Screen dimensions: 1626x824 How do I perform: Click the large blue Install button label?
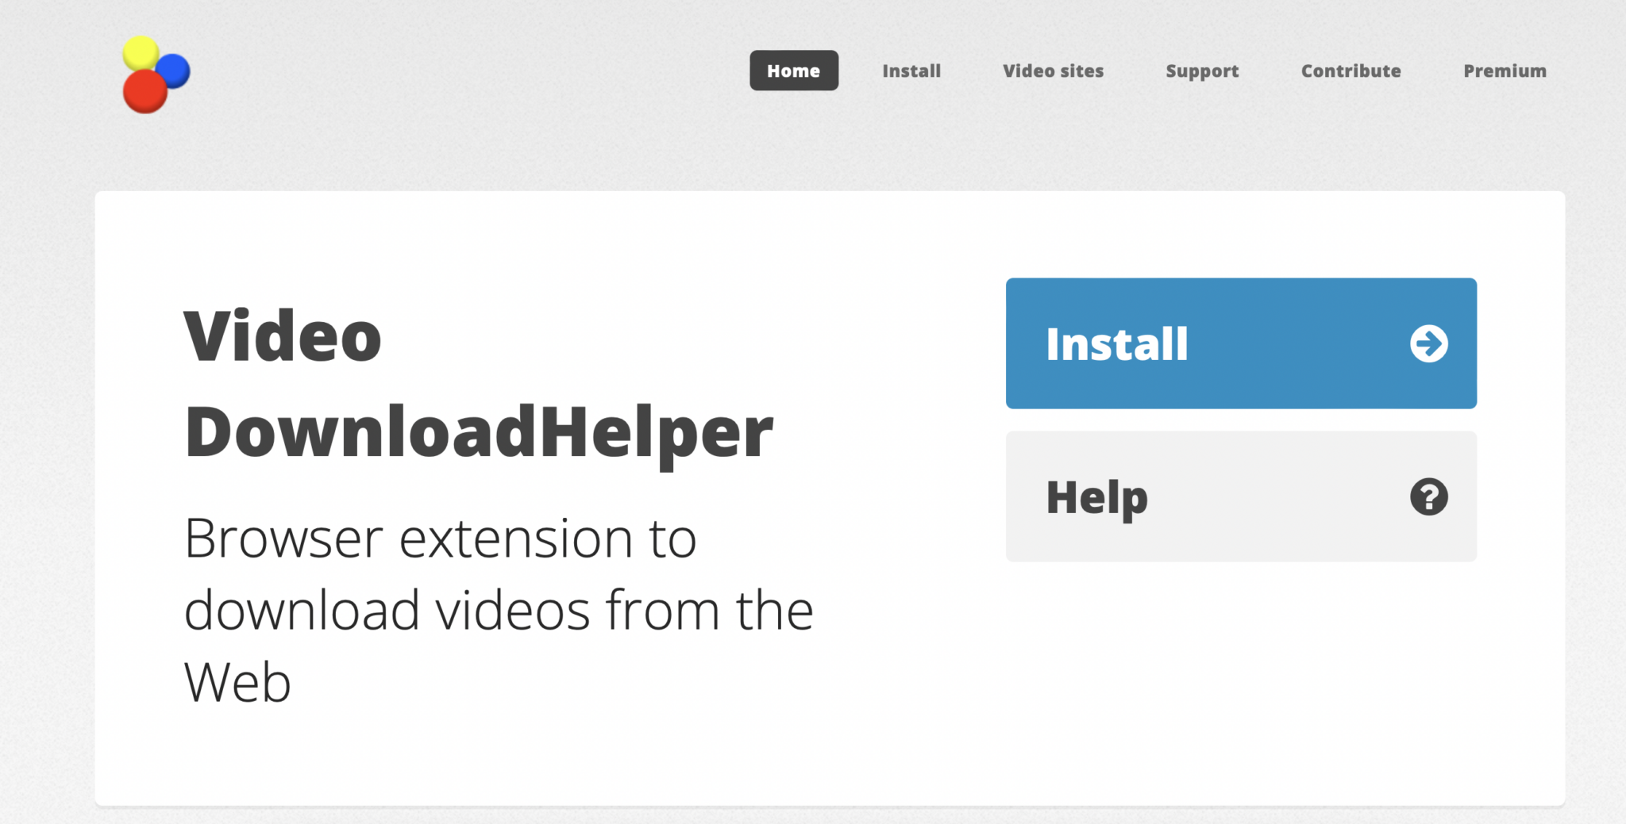1116,344
